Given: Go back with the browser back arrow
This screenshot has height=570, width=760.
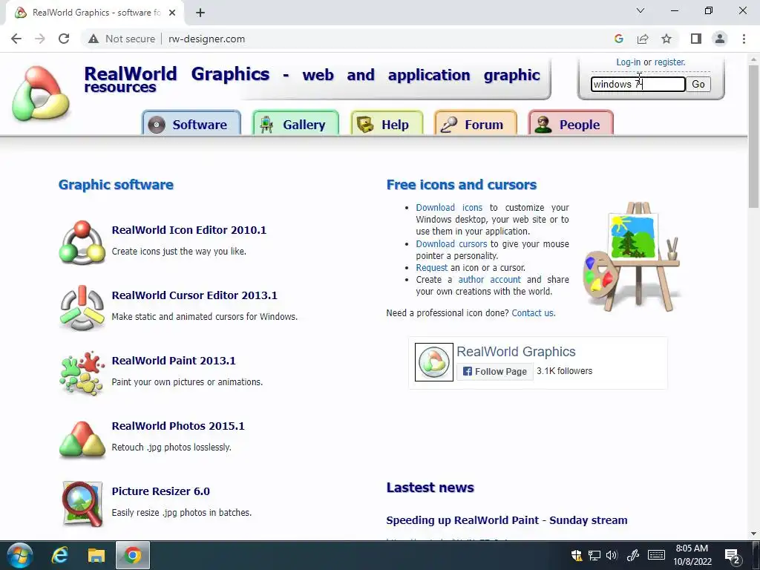Looking at the screenshot, I should [16, 39].
